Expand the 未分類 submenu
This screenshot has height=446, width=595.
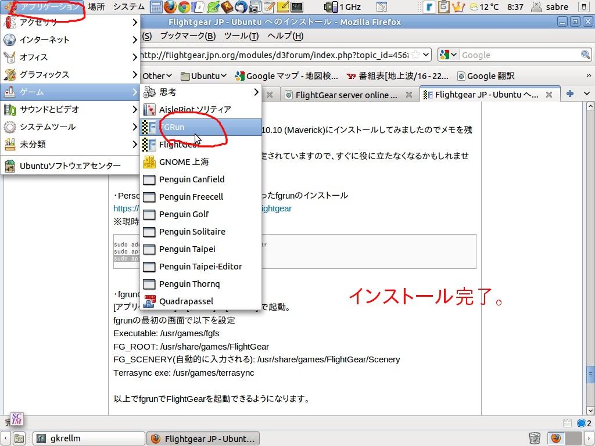tap(70, 145)
